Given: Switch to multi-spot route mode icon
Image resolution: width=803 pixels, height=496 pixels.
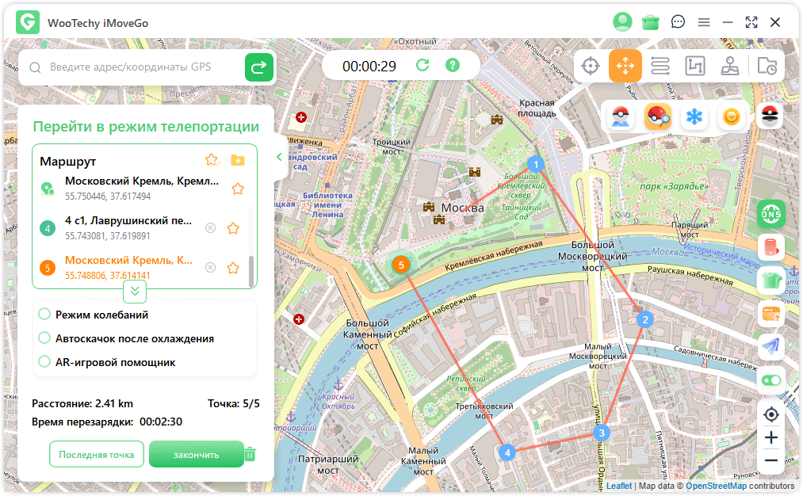Looking at the screenshot, I should 695,66.
